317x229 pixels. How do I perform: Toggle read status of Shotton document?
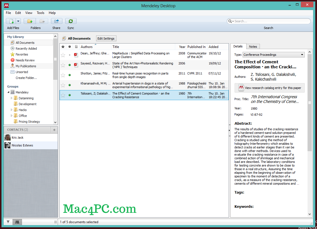pos(70,75)
